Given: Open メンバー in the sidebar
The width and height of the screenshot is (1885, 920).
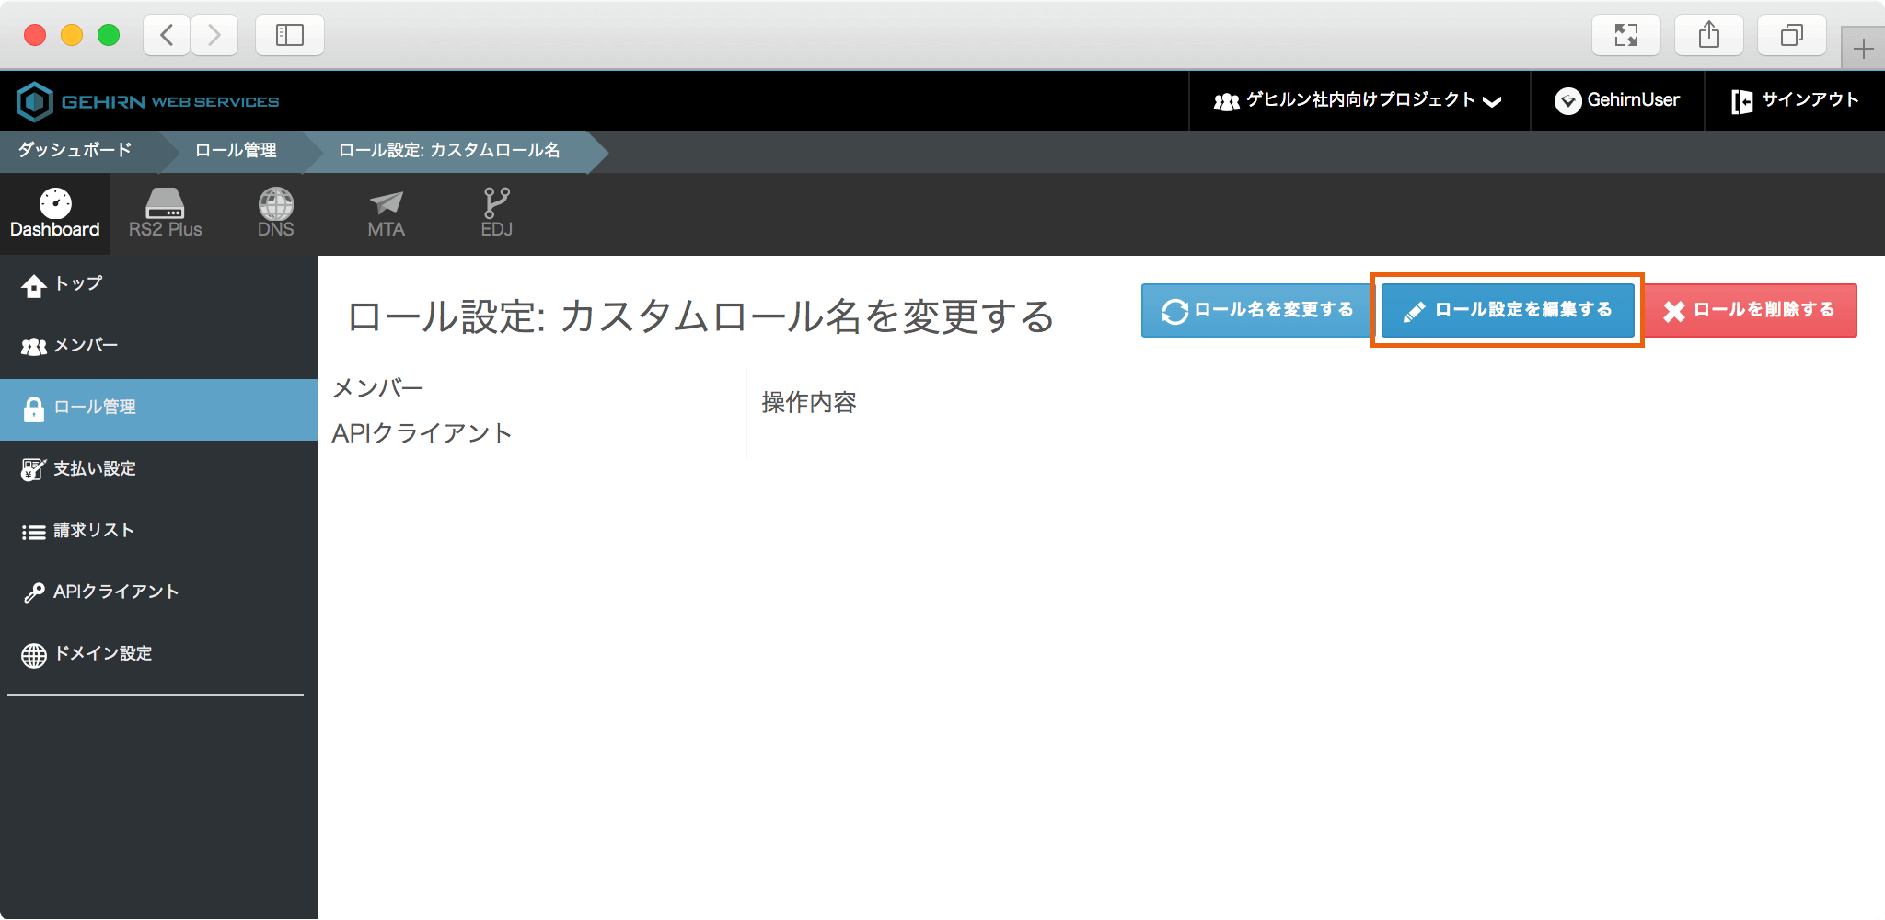Looking at the screenshot, I should (x=86, y=346).
